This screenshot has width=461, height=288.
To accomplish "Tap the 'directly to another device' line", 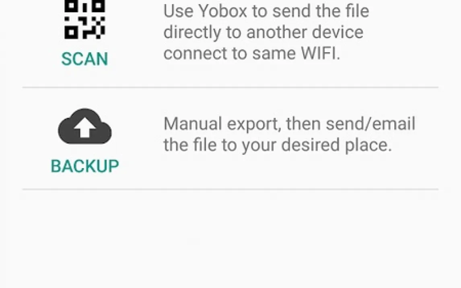I will (263, 32).
